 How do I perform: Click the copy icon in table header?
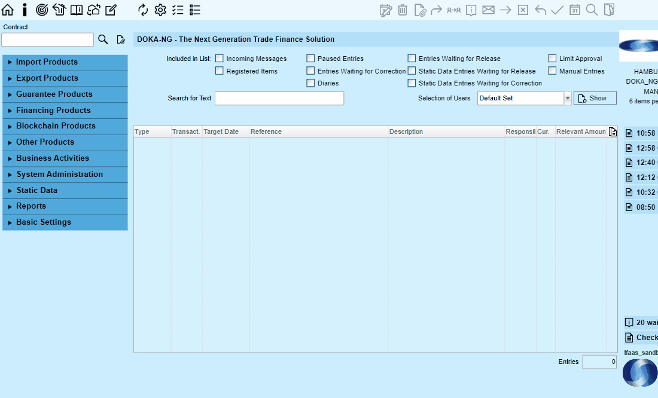pos(613,131)
